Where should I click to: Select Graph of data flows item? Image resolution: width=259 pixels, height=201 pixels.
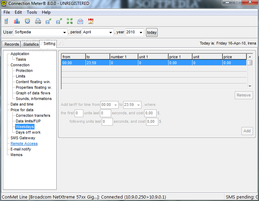point(33,93)
